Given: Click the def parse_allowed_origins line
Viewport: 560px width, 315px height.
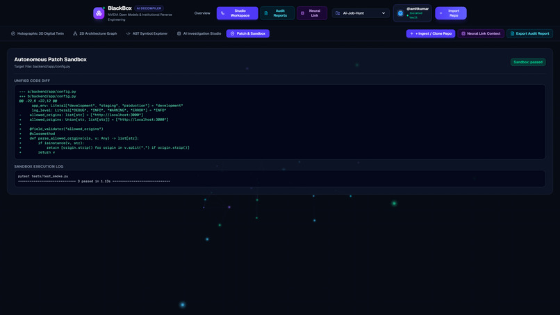Looking at the screenshot, I should tap(79, 138).
